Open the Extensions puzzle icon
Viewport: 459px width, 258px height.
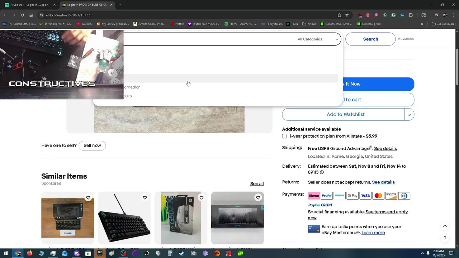click(x=411, y=15)
